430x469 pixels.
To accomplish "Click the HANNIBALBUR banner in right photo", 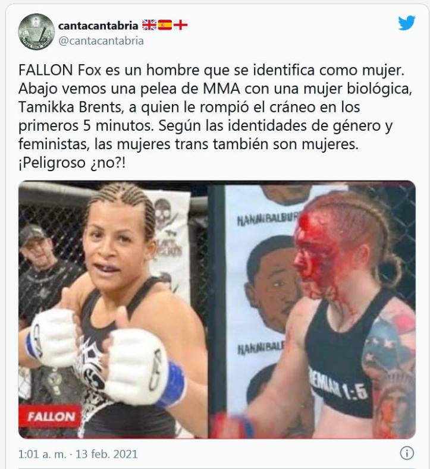I will coord(267,220).
